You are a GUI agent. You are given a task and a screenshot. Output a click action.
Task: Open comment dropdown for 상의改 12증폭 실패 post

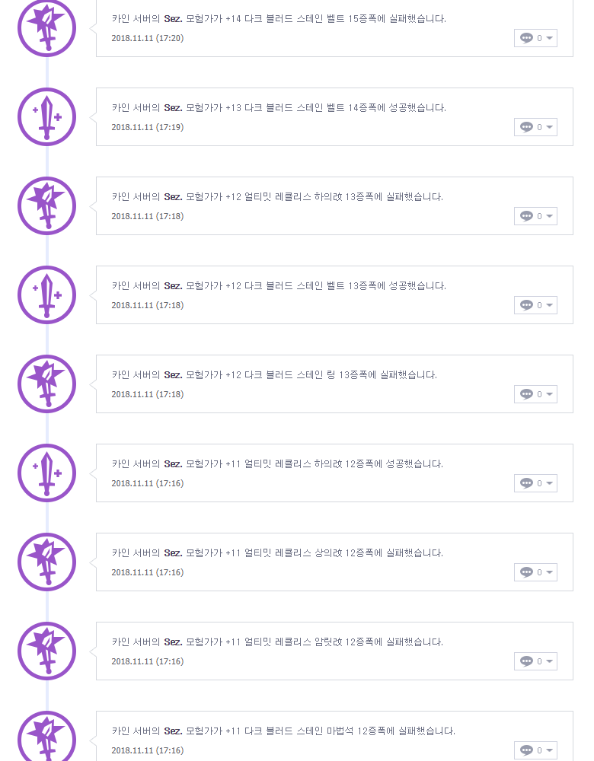tap(535, 572)
